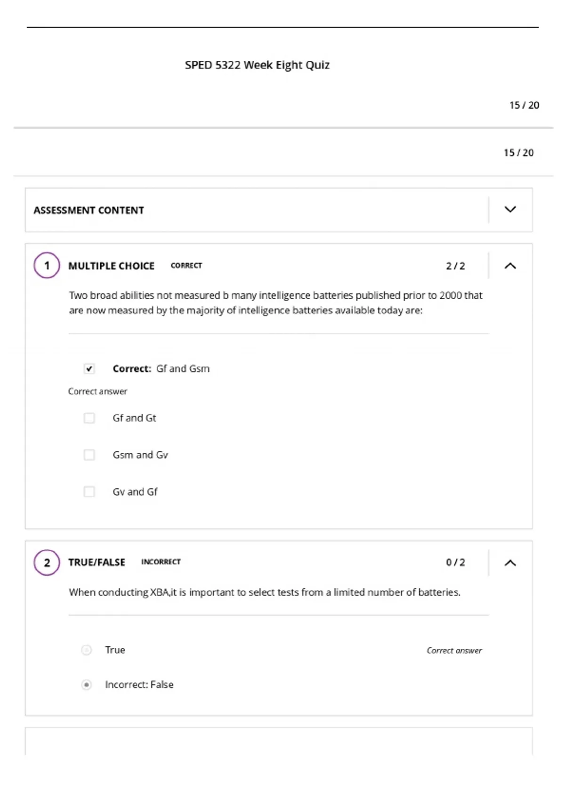Check the 'Gv and Gf' checkbox
This screenshot has width=565, height=801.
click(89, 491)
